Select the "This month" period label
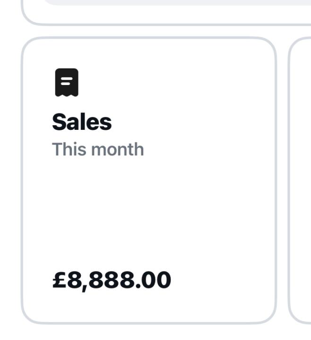 [x=98, y=149]
